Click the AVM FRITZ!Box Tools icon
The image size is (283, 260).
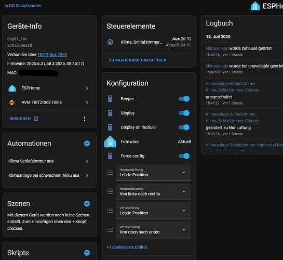(12, 102)
